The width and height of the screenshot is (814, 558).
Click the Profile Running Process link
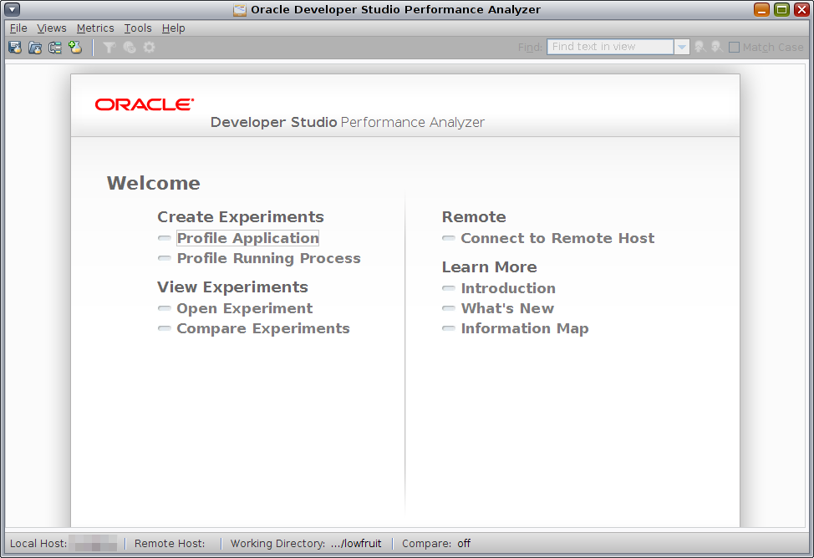268,258
